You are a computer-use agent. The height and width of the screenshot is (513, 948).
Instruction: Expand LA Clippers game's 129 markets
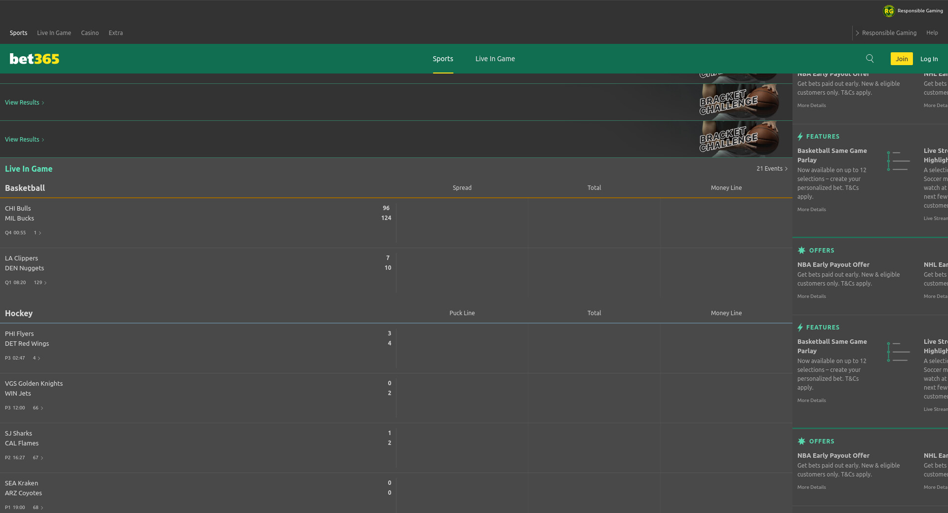click(40, 283)
